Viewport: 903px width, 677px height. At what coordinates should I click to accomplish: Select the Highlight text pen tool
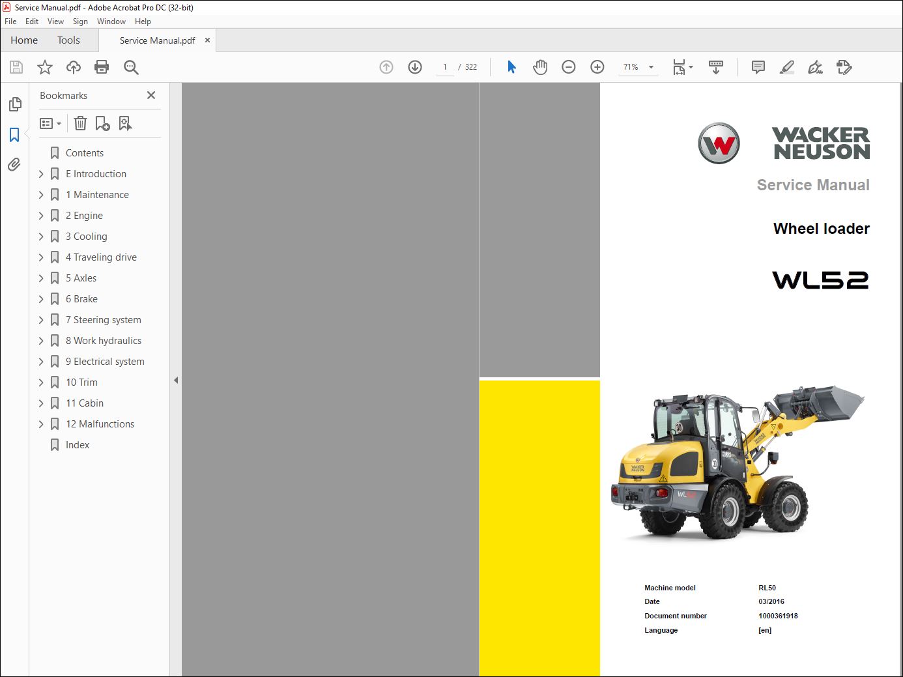pos(787,67)
